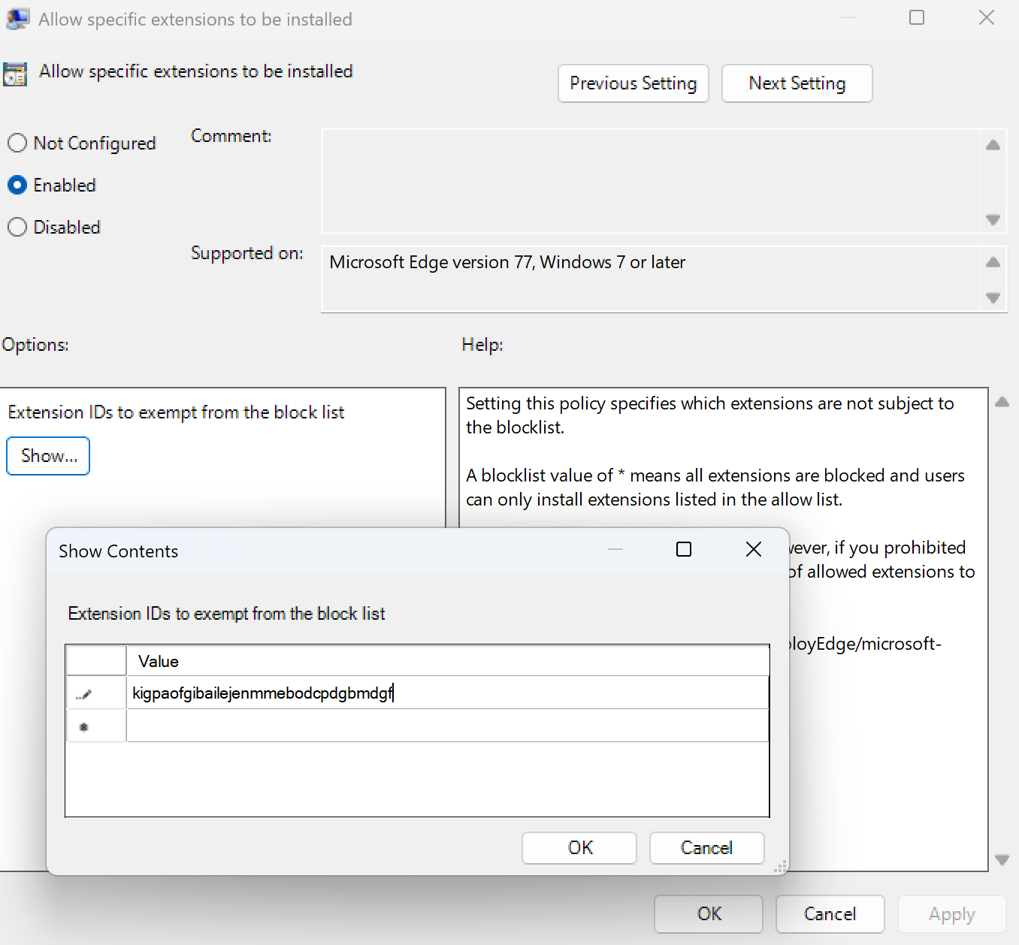
Task: Maximize the main policy window
Action: [x=916, y=18]
